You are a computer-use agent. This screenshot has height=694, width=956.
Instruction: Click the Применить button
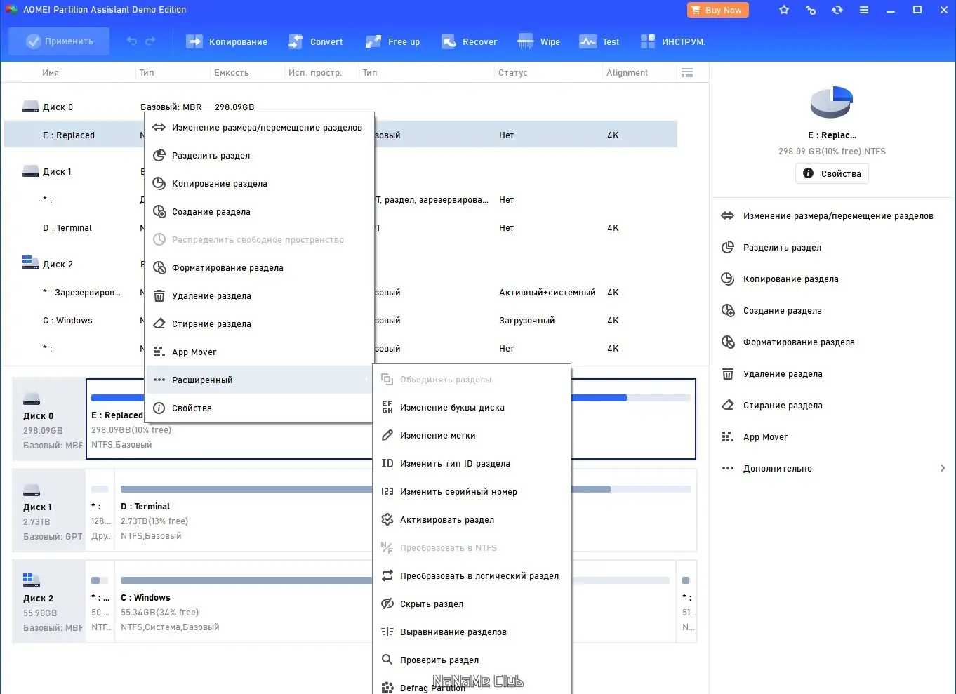click(59, 41)
